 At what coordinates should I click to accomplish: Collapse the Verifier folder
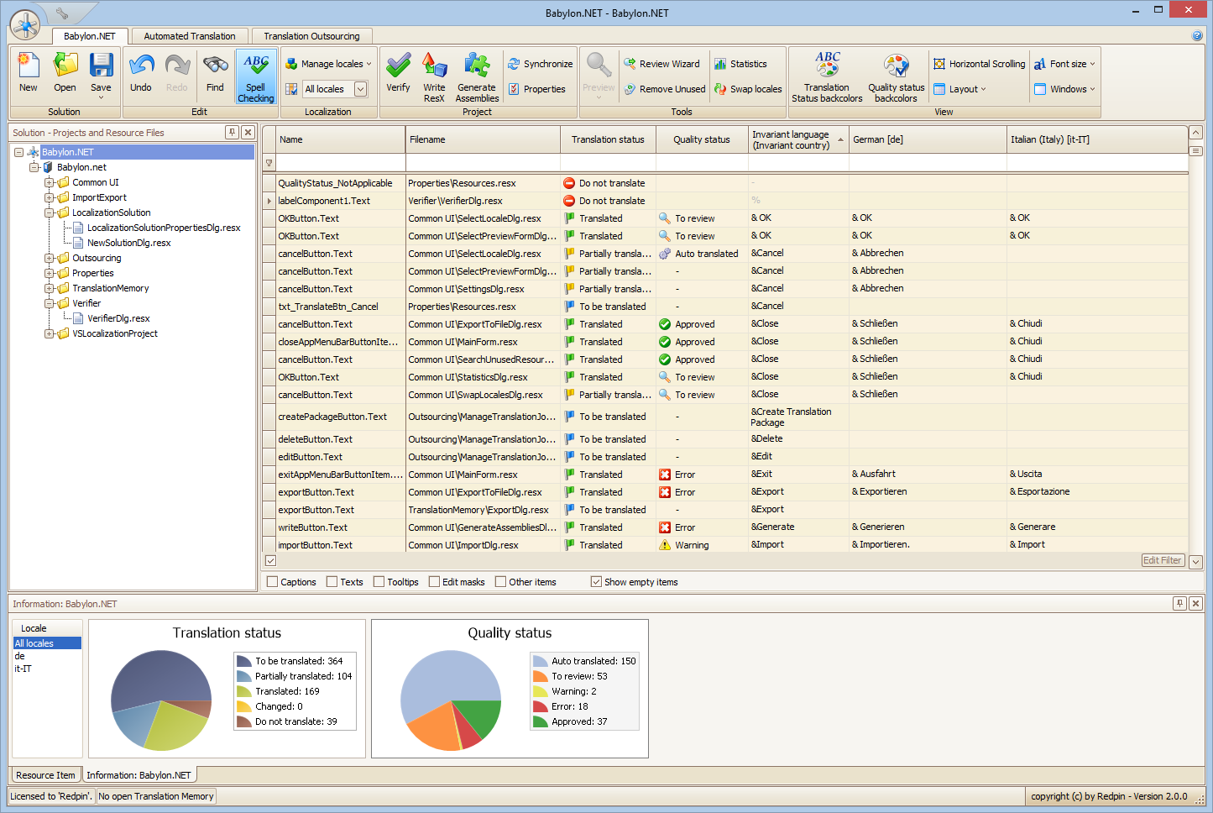coord(49,303)
